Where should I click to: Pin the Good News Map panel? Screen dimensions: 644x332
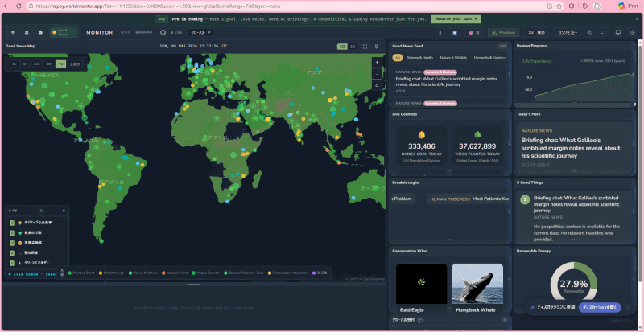click(376, 47)
